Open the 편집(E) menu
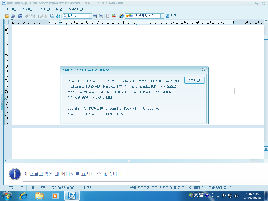Screen dimensions: 268x201 click(x=28, y=9)
